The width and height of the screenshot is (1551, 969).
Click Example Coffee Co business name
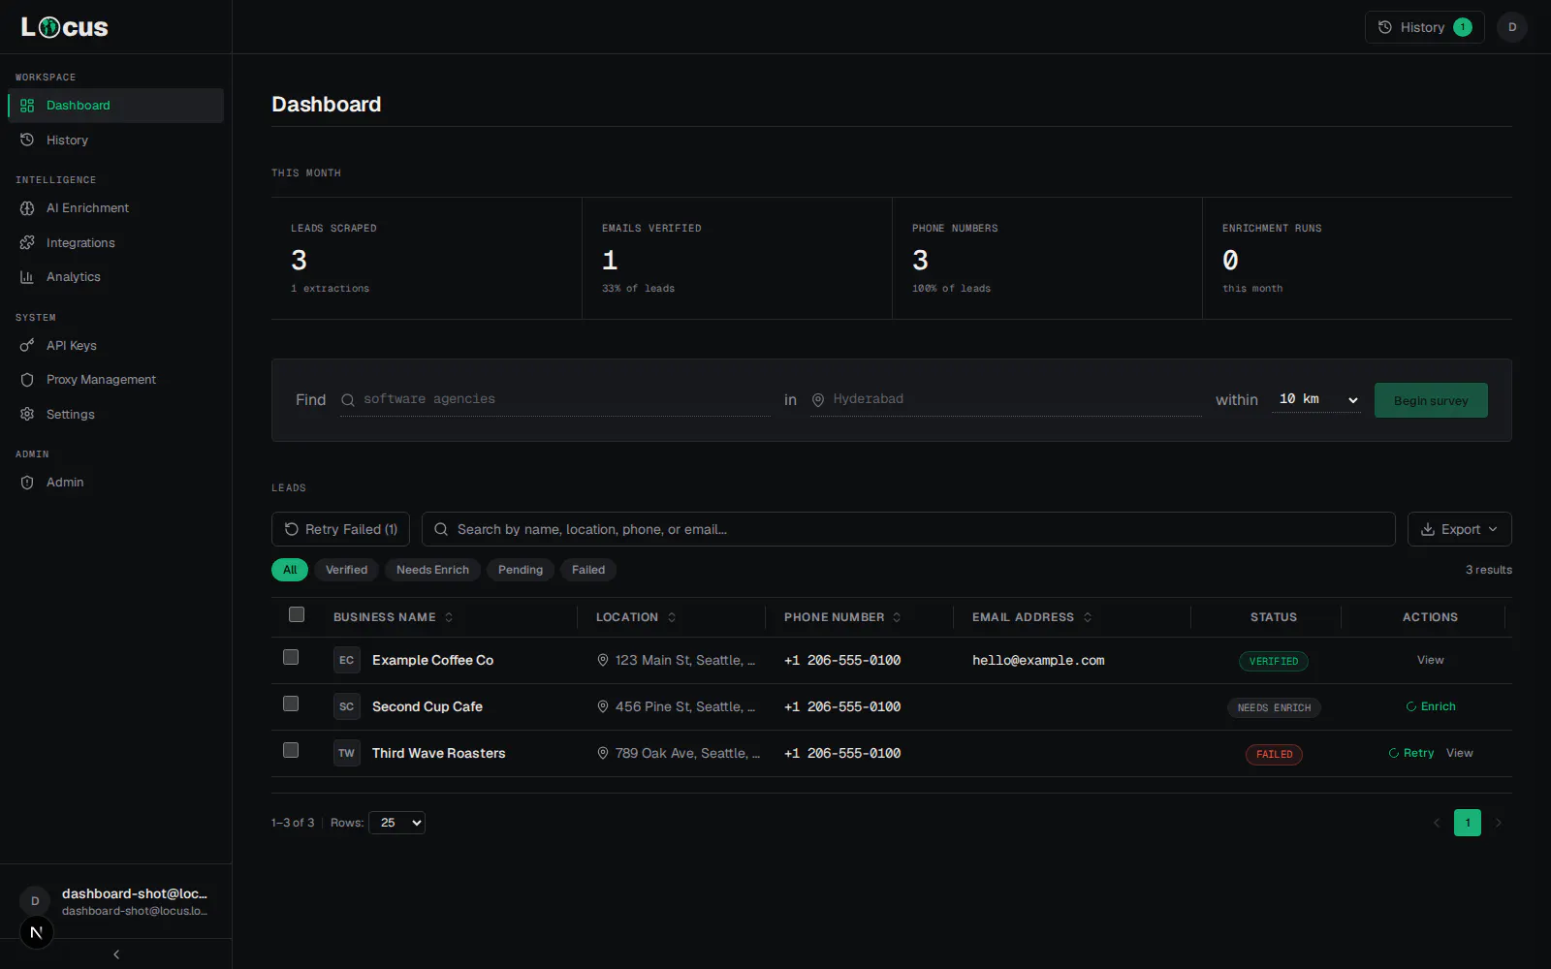tap(432, 660)
